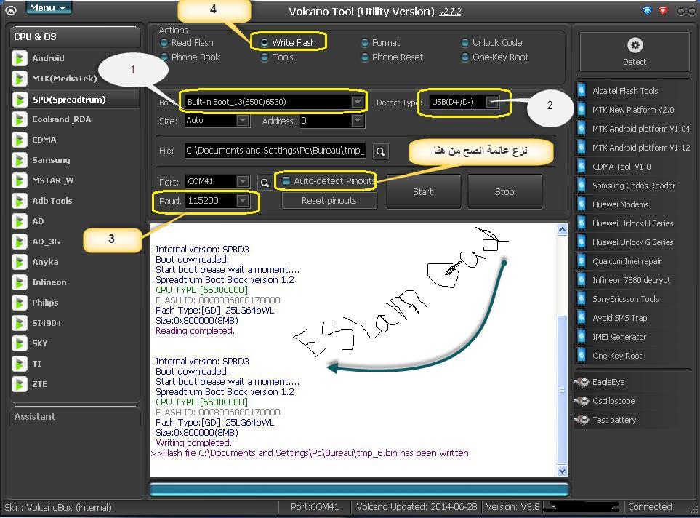Click the EagleEye tool icon
700x518 pixels.
[582, 382]
